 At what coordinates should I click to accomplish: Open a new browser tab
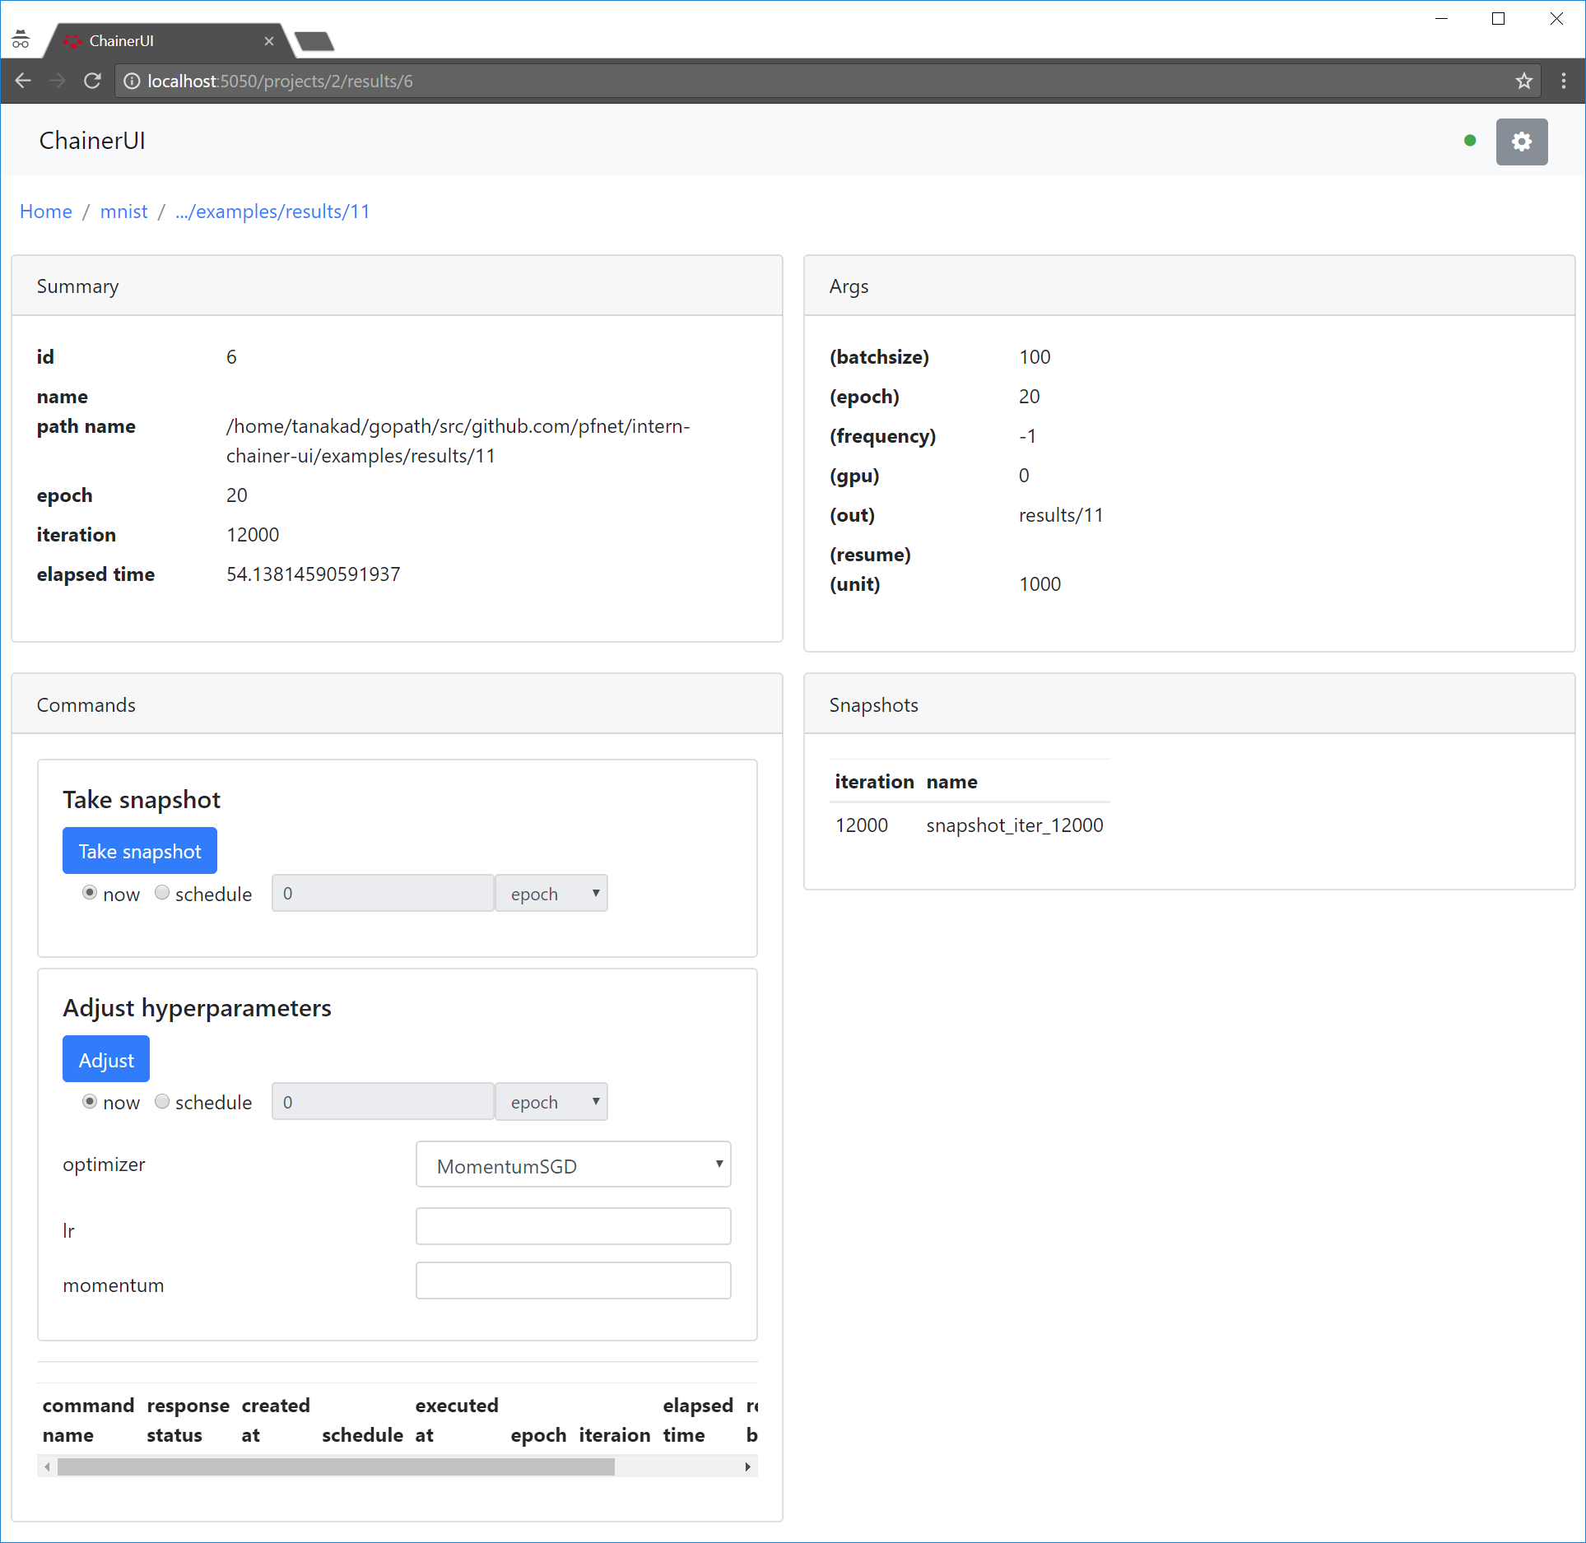pos(314,41)
